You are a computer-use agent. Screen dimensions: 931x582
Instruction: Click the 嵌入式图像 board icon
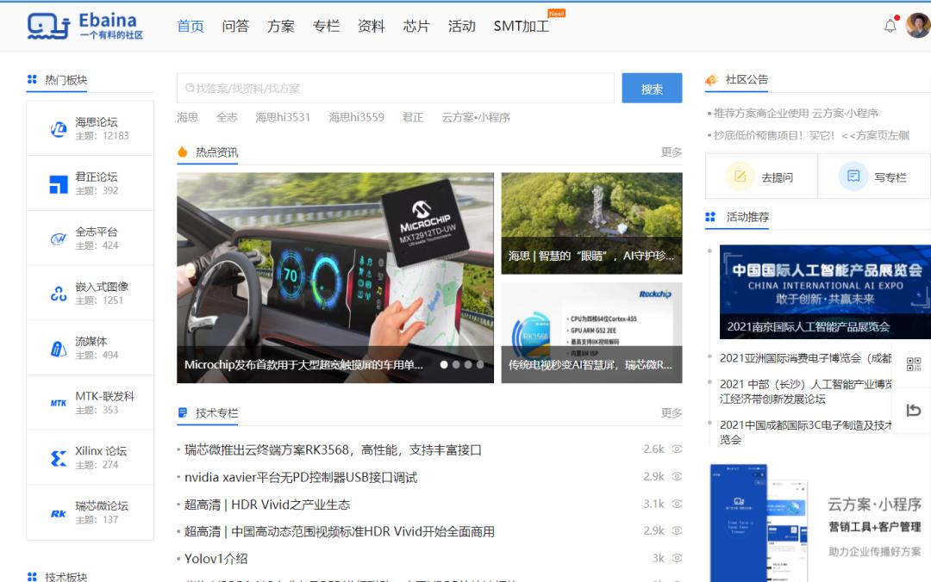click(59, 294)
